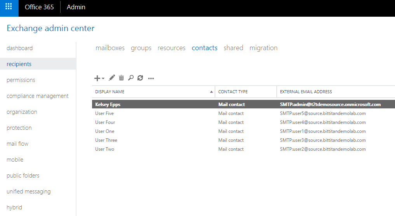Open compliance management in the sidebar
This screenshot has height=216, width=395.
[38, 96]
